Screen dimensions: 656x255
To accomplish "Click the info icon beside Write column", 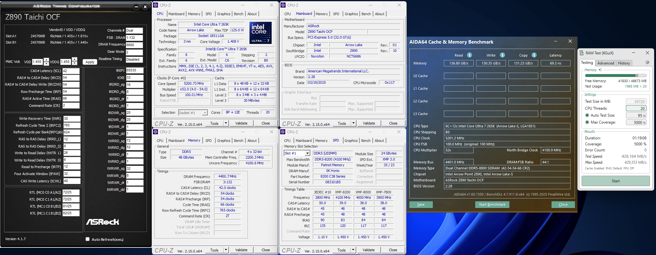I will (502, 55).
